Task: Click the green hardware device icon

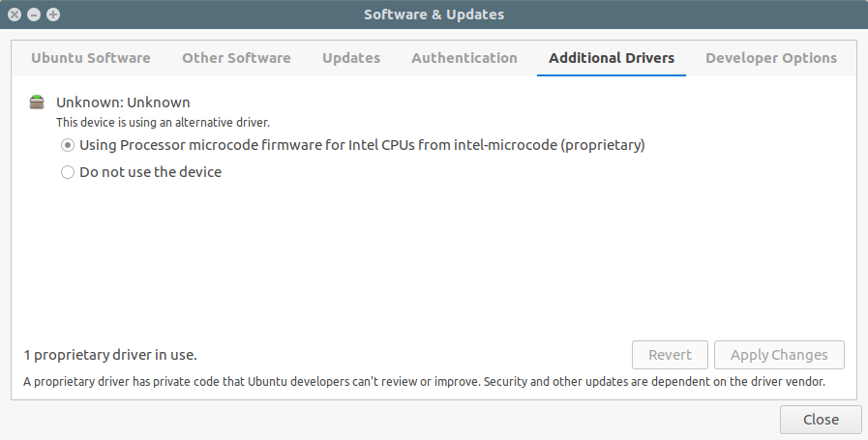Action: click(x=37, y=103)
